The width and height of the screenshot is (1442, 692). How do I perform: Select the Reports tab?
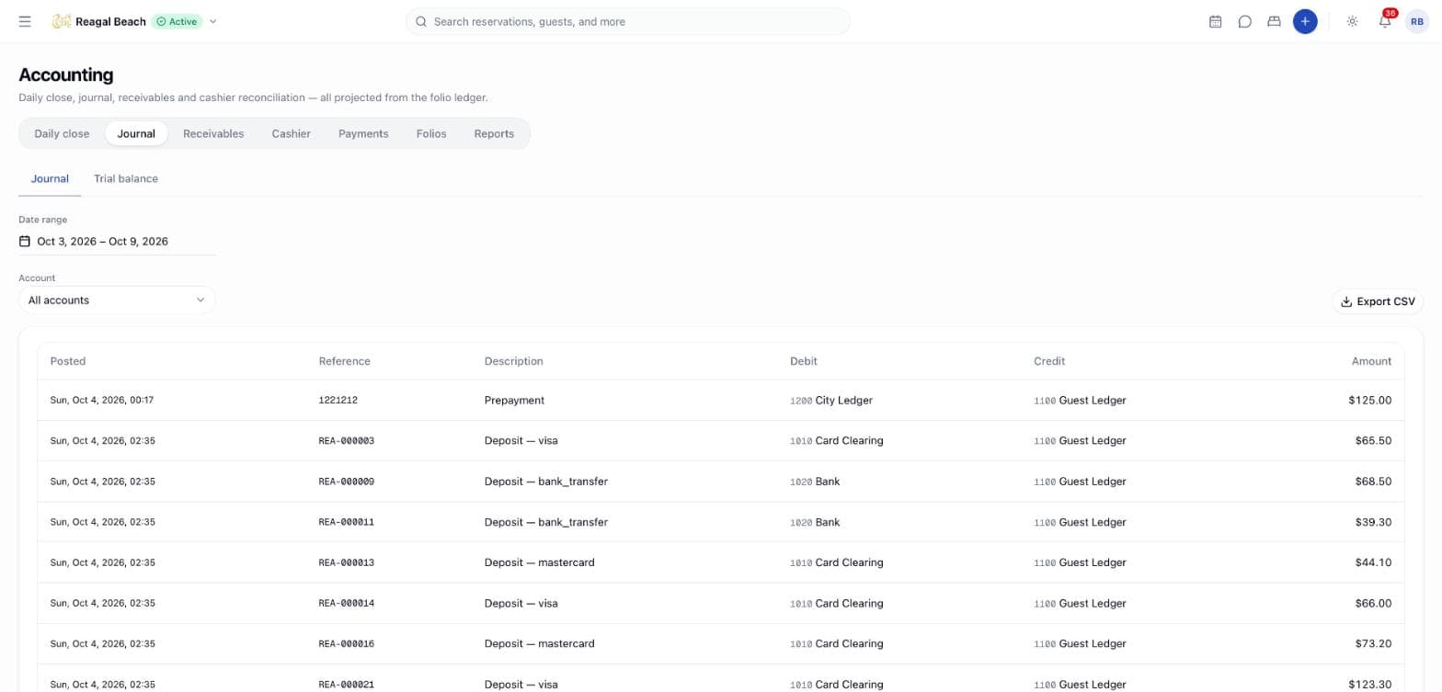click(494, 133)
